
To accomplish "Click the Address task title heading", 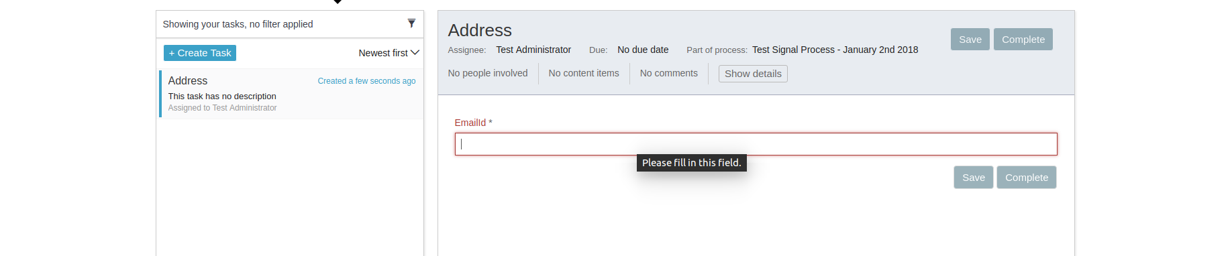I will [x=480, y=30].
